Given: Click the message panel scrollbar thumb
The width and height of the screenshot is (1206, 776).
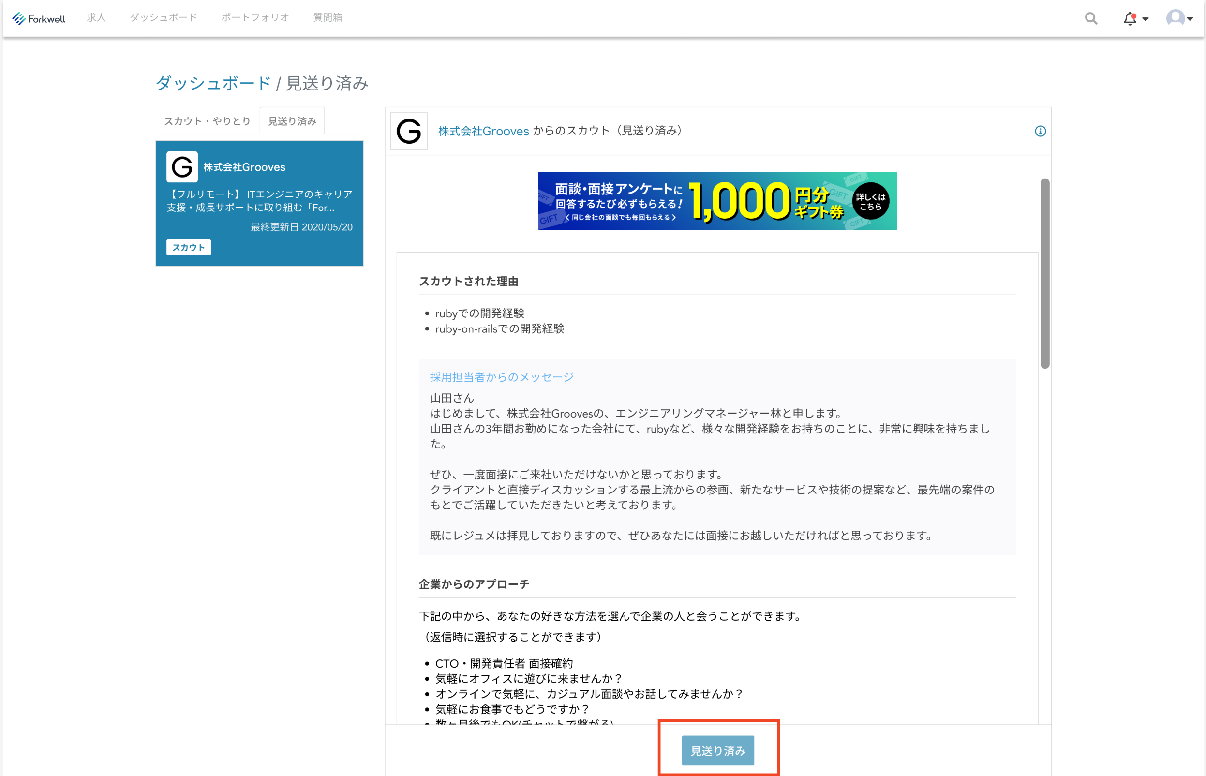Looking at the screenshot, I should [x=1045, y=274].
